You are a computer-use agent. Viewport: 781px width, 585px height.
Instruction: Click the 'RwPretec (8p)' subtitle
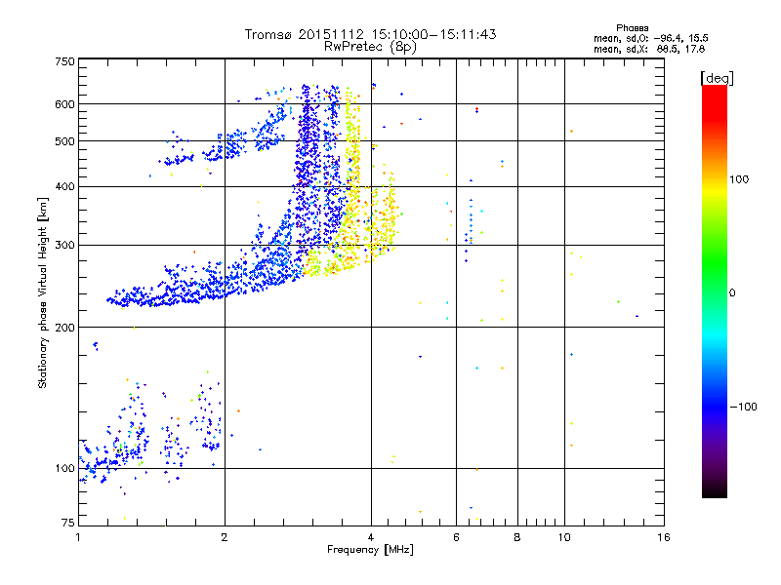coord(370,47)
